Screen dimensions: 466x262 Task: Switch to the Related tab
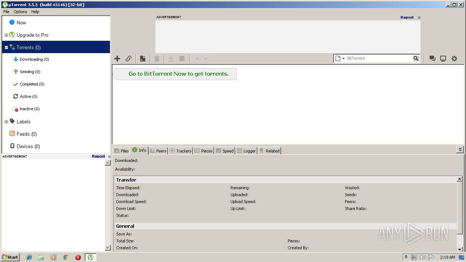point(269,151)
